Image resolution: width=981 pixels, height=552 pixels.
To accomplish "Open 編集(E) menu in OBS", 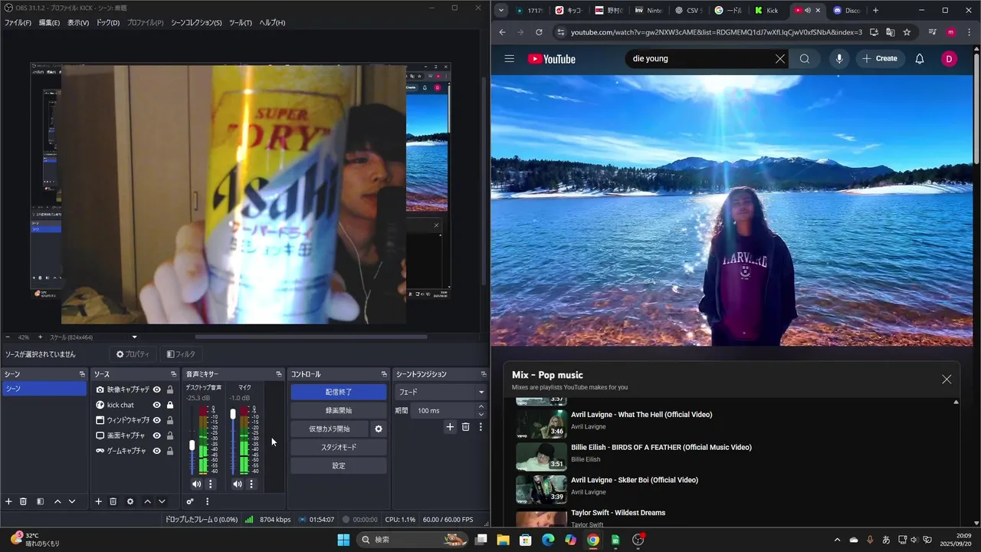I will pos(49,23).
